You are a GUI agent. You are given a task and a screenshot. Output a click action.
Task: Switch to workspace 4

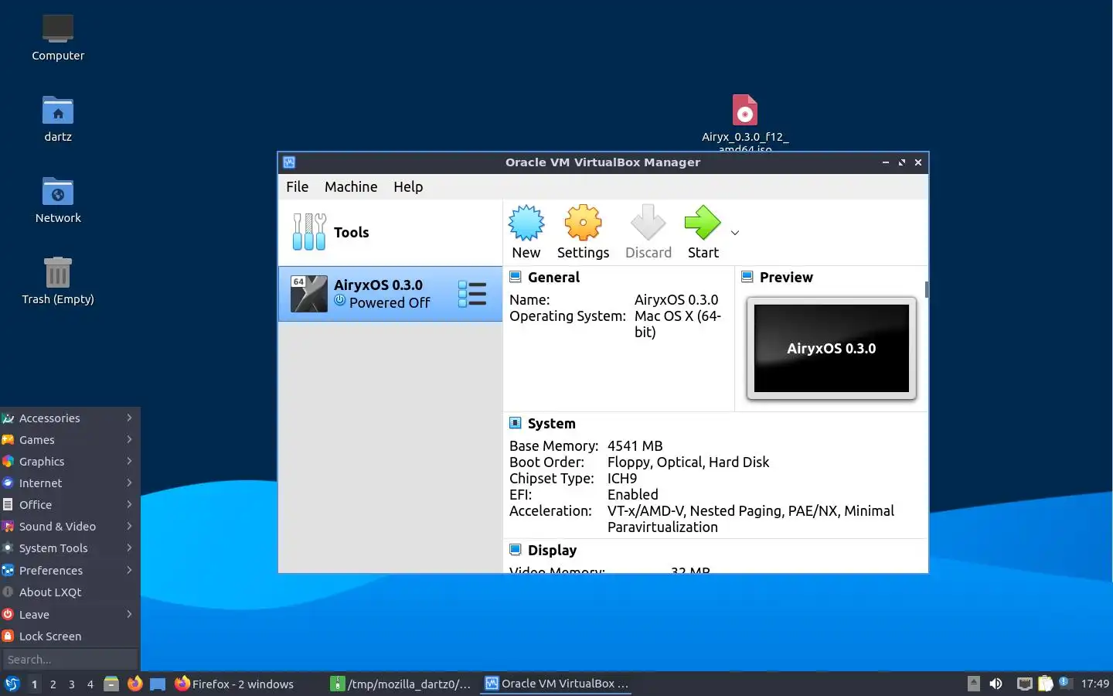(x=90, y=684)
